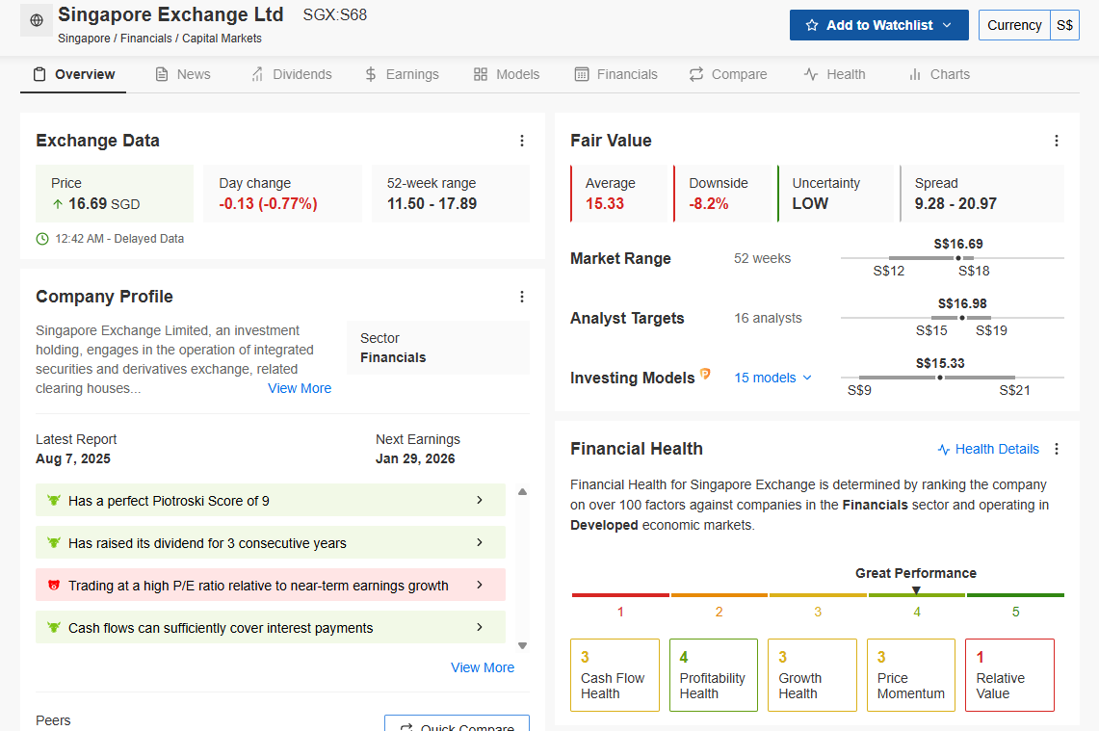
Task: Click the bull icon on the Piotroski Score row
Action: point(53,501)
